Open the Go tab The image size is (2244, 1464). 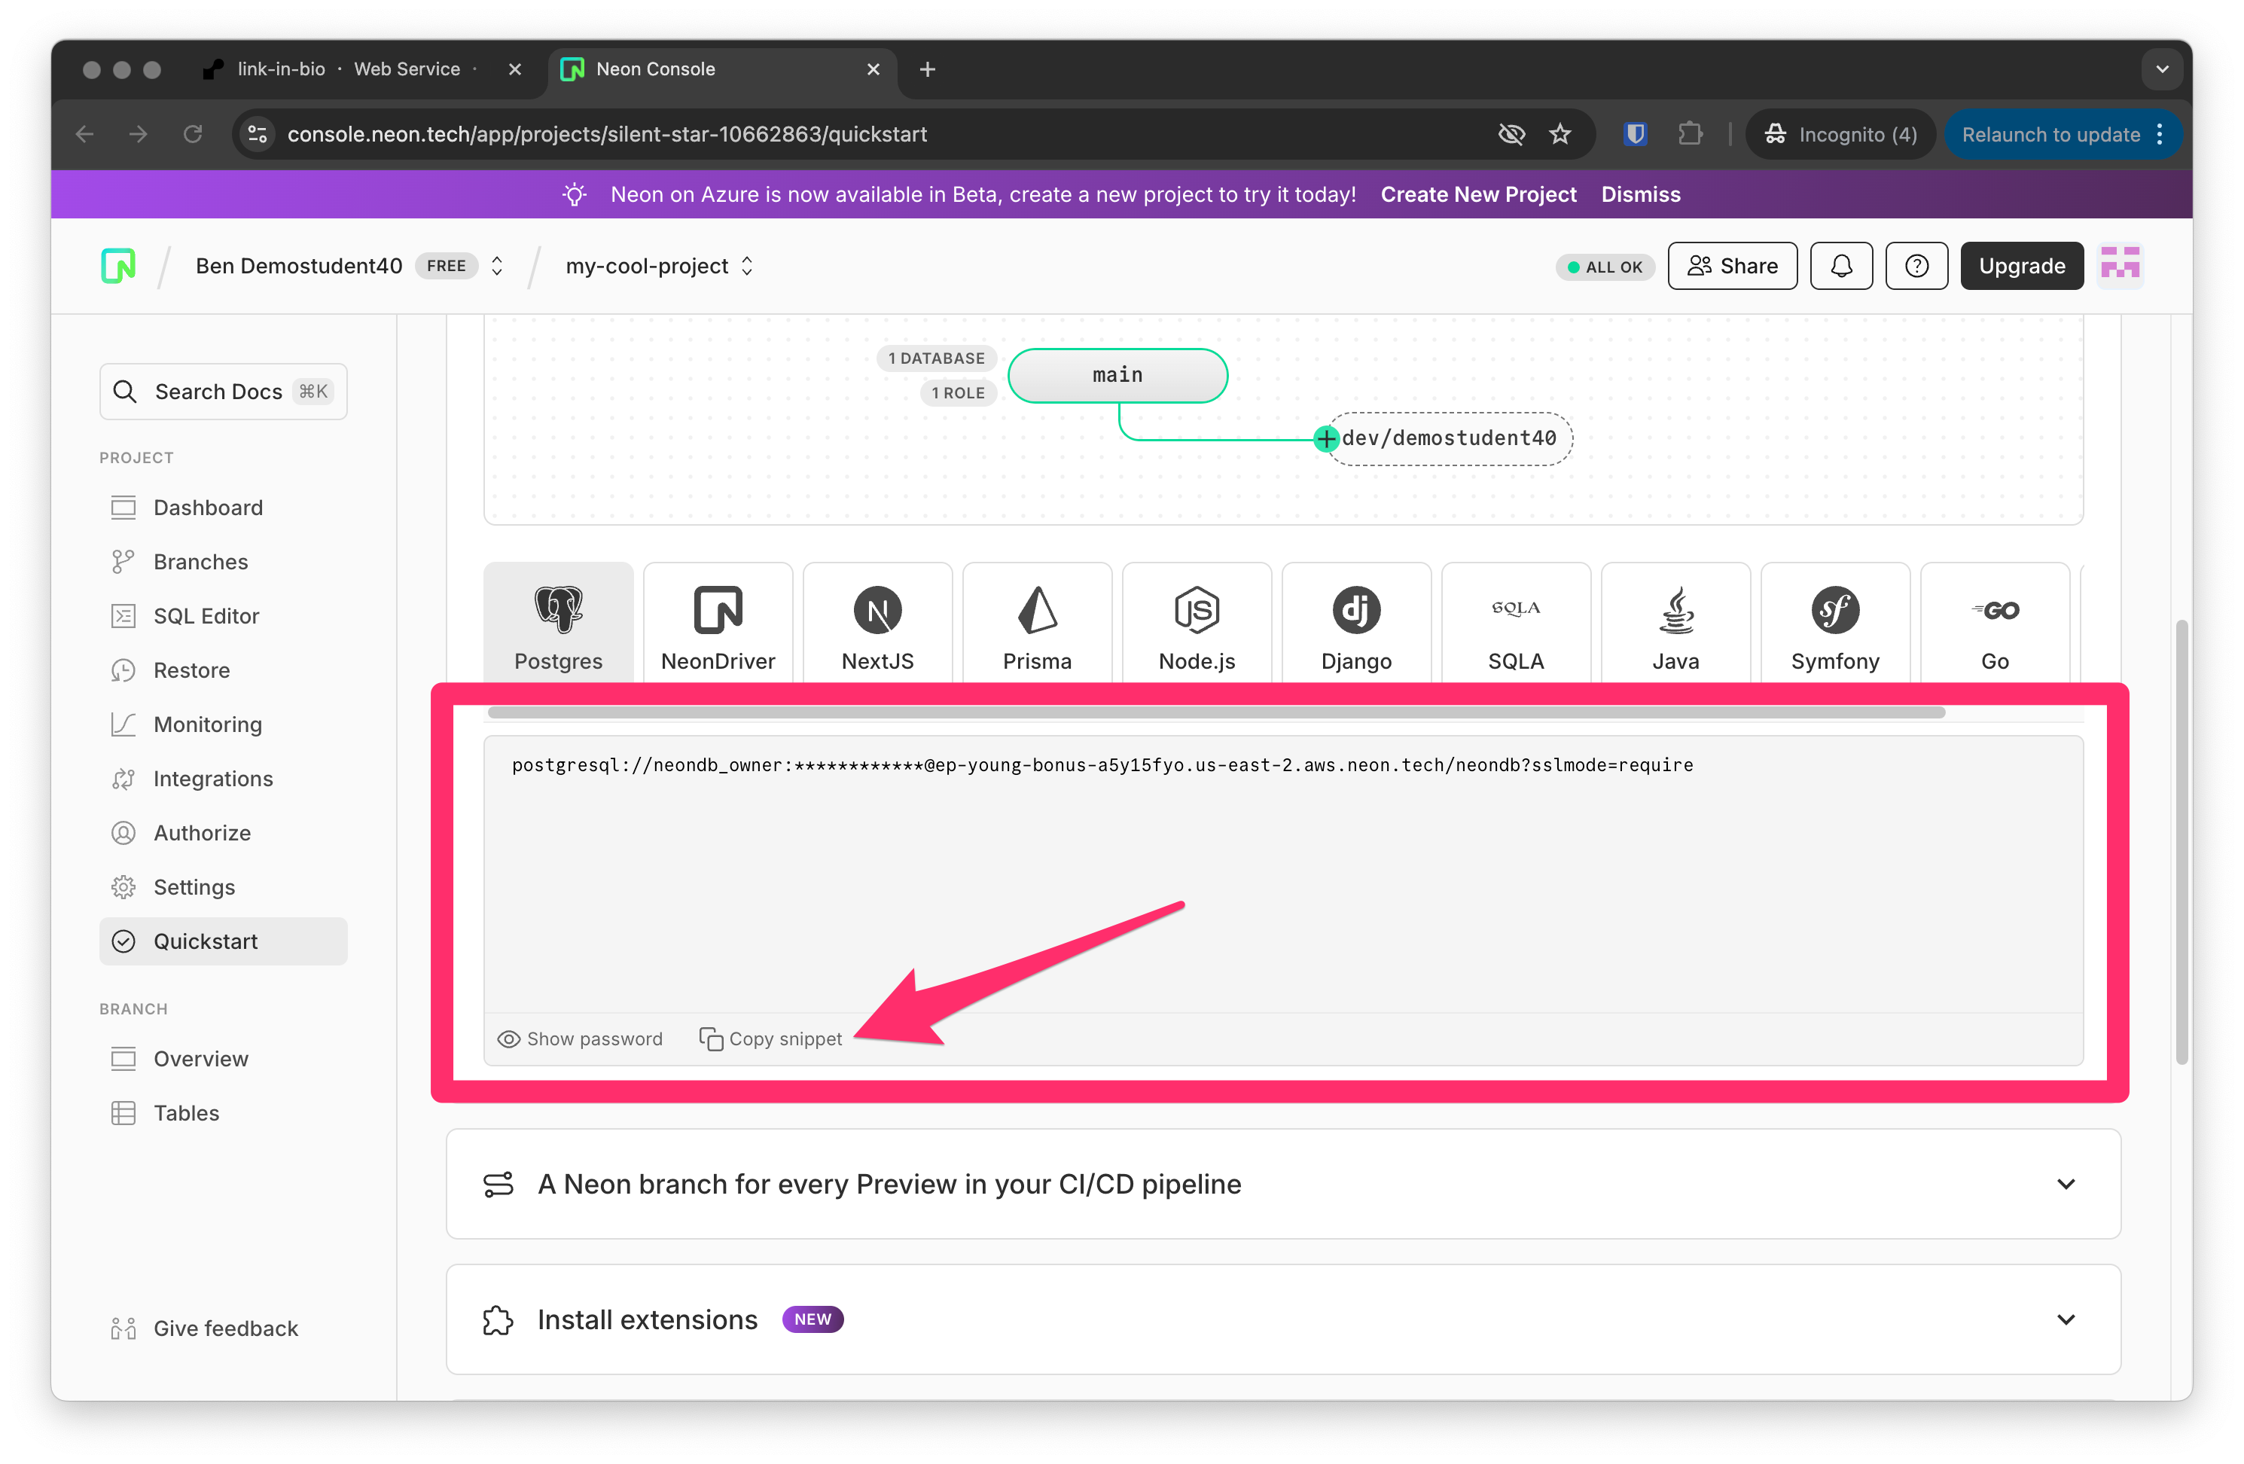(x=1994, y=623)
